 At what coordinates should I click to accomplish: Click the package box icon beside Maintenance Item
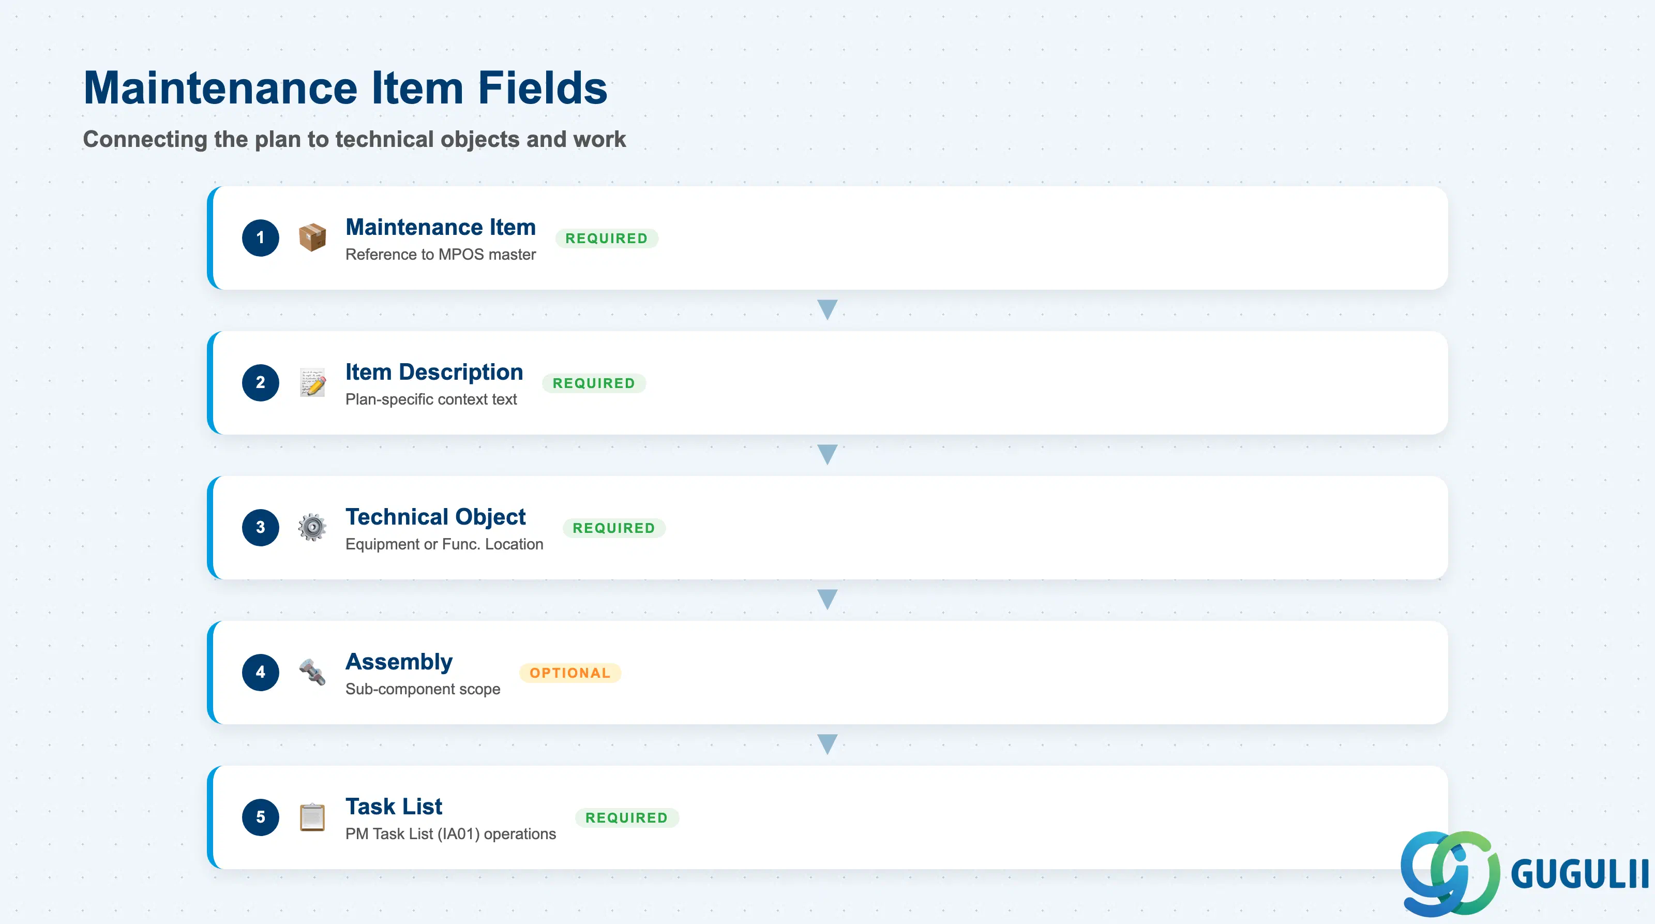pyautogui.click(x=312, y=238)
